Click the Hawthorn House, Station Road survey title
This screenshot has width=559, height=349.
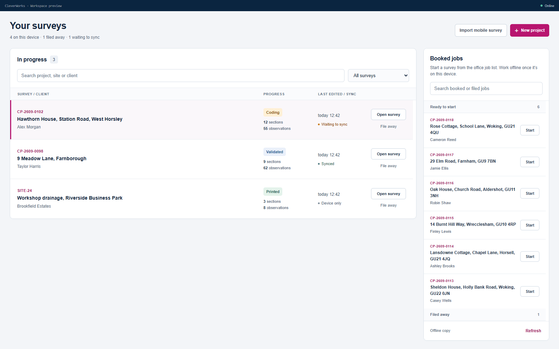click(x=70, y=119)
